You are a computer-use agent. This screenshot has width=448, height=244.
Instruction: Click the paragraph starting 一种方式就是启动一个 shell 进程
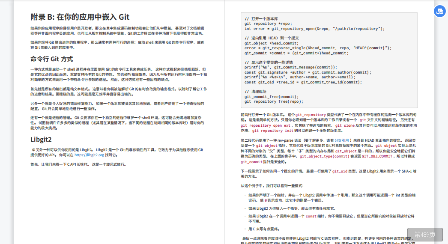tap(119, 74)
